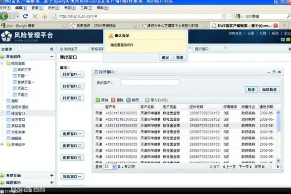Click the 修改 edit icon in toolbar
291x194 pixels.
pos(129,100)
